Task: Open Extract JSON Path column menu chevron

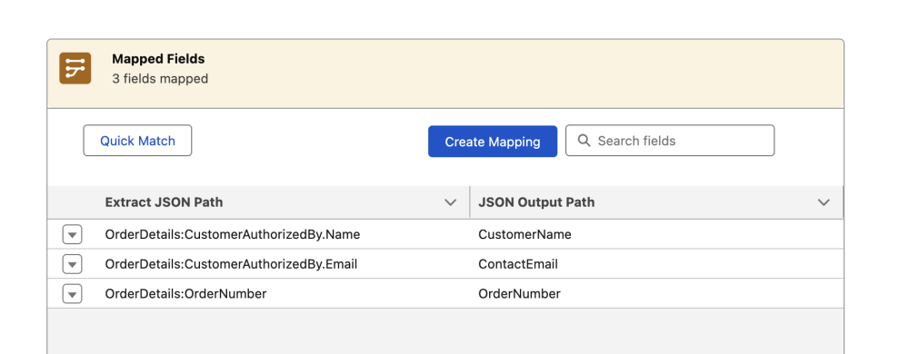Action: pos(451,202)
